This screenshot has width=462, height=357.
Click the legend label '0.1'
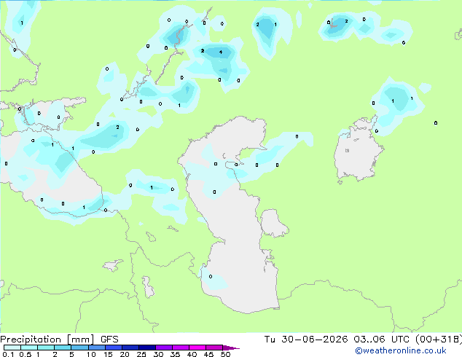coord(8,354)
